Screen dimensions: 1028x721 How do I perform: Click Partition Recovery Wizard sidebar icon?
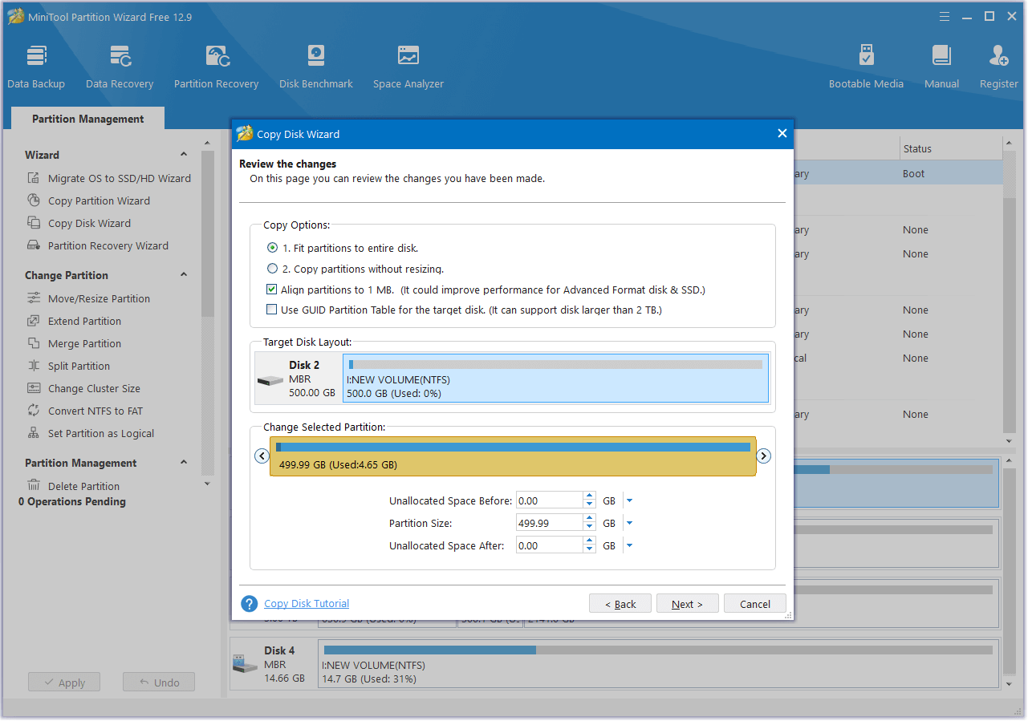tap(34, 245)
